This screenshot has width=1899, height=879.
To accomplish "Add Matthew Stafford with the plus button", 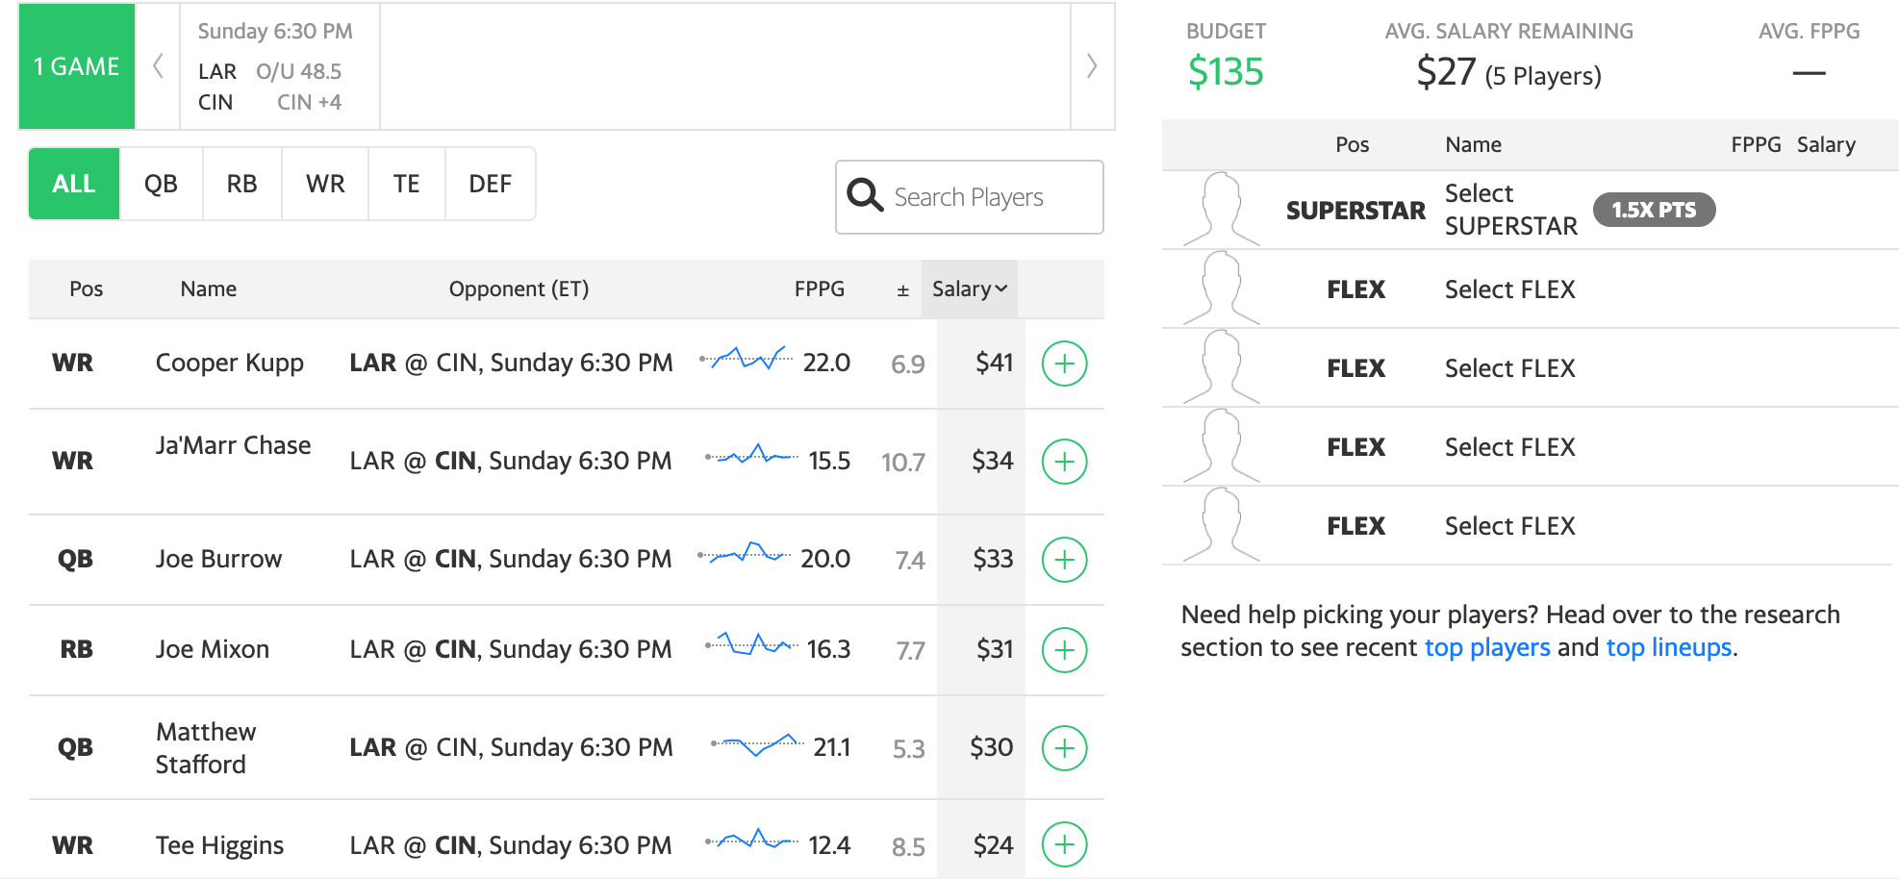I will pos(1064,748).
